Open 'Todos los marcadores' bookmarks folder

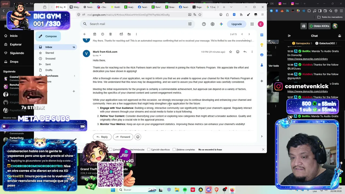click(x=330, y=17)
